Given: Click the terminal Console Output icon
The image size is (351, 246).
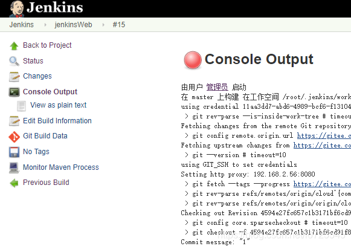Looking at the screenshot, I should (x=14, y=92).
